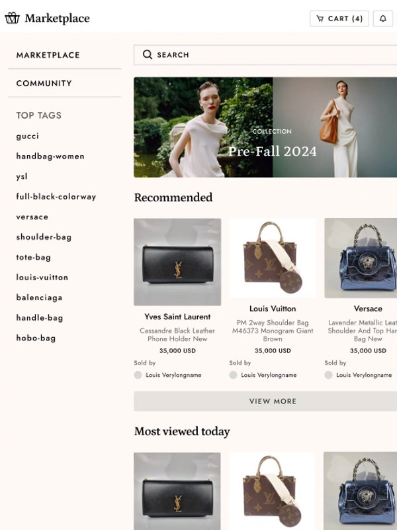Click seller avatar under Louis Vuitton item

point(233,375)
